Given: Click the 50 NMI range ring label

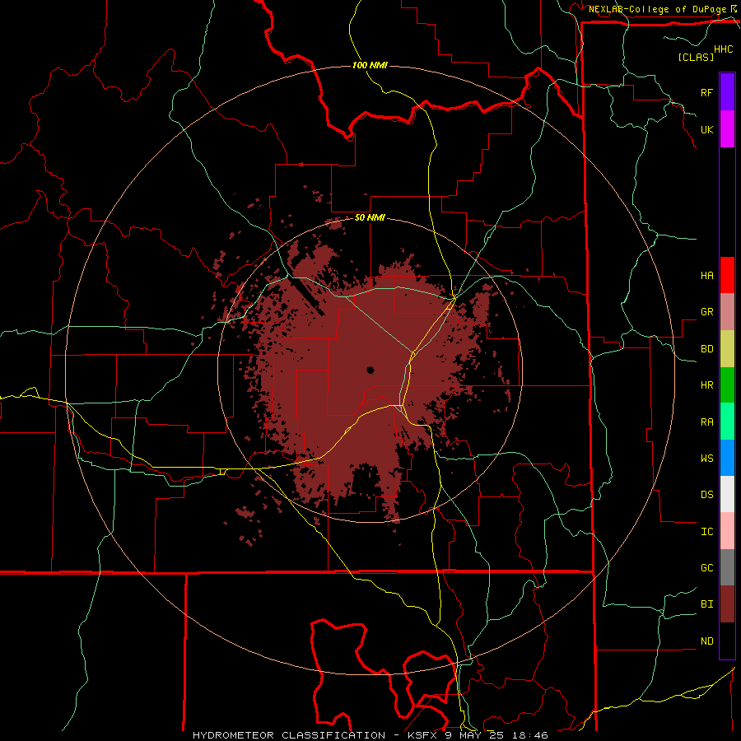Looking at the screenshot, I should click(370, 218).
